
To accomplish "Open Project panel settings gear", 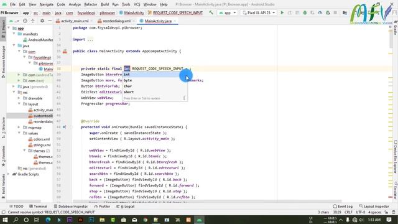I will [x=42, y=21].
